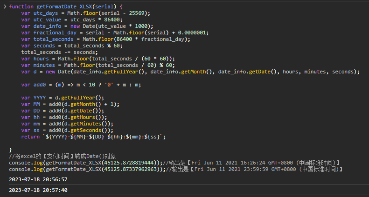Image resolution: width=369 pixels, height=197 pixels.
Task: Click console output '2023-07-18 20:56:57'
Action: (x=38, y=180)
